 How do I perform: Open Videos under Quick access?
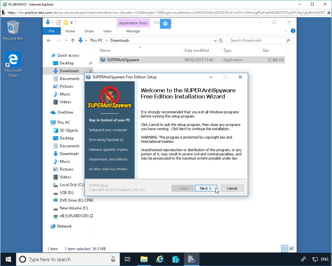click(65, 102)
